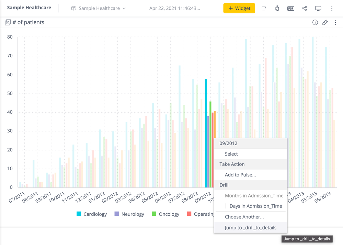343x245 pixels.
Task: Edit the widget using the pencil icon
Action: pyautogui.click(x=325, y=22)
